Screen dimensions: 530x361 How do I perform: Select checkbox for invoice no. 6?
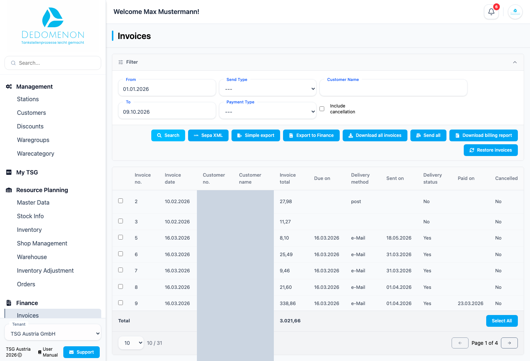[120, 254]
